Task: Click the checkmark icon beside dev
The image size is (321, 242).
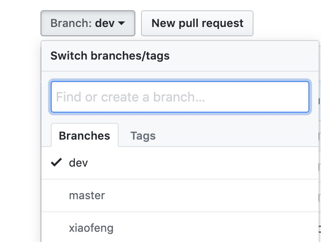Action: pyautogui.click(x=56, y=162)
